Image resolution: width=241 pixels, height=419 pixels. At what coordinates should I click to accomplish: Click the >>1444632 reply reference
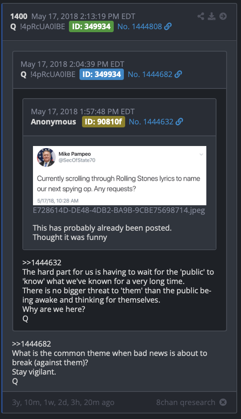[42, 262]
